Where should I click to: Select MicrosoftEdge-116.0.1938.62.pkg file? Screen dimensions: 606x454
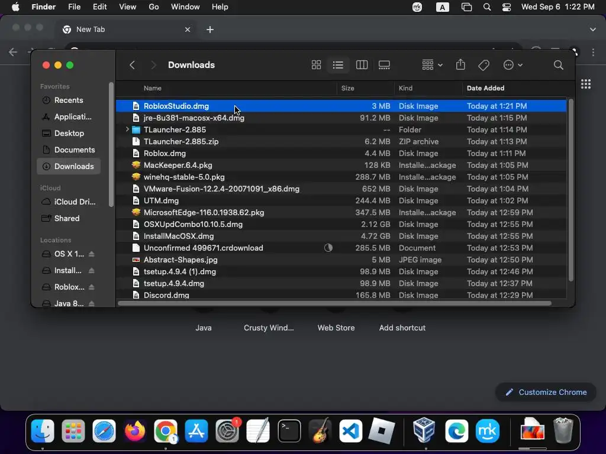pyautogui.click(x=341, y=212)
